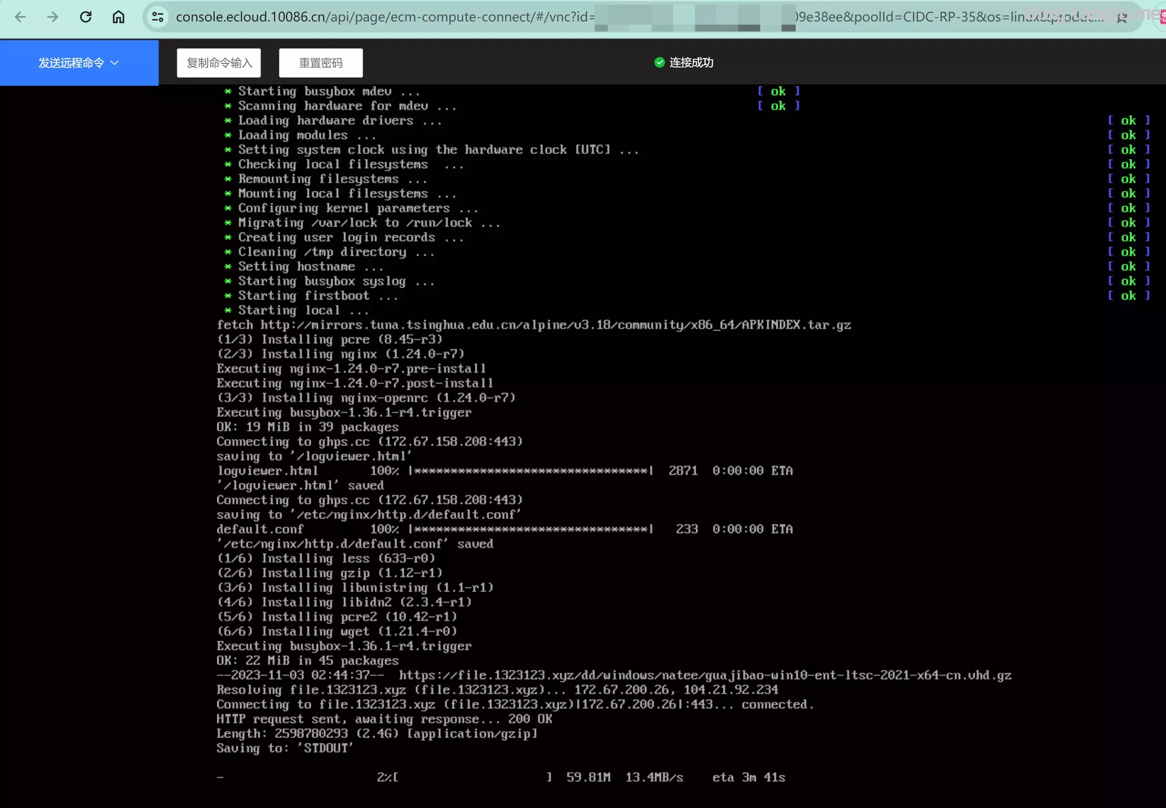The image size is (1166, 808).
Task: Click the 连接成功 status label
Action: coord(691,63)
